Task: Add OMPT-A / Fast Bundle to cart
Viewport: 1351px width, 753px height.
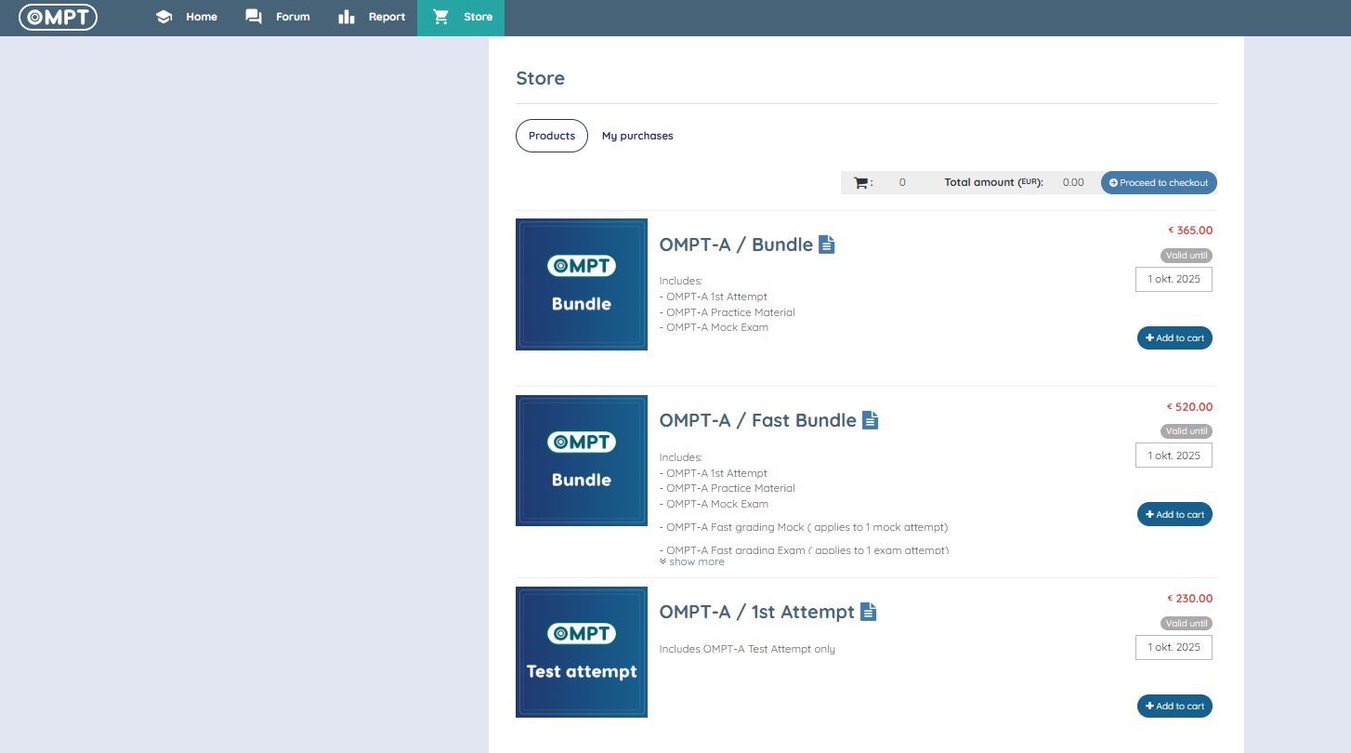Action: click(x=1174, y=514)
